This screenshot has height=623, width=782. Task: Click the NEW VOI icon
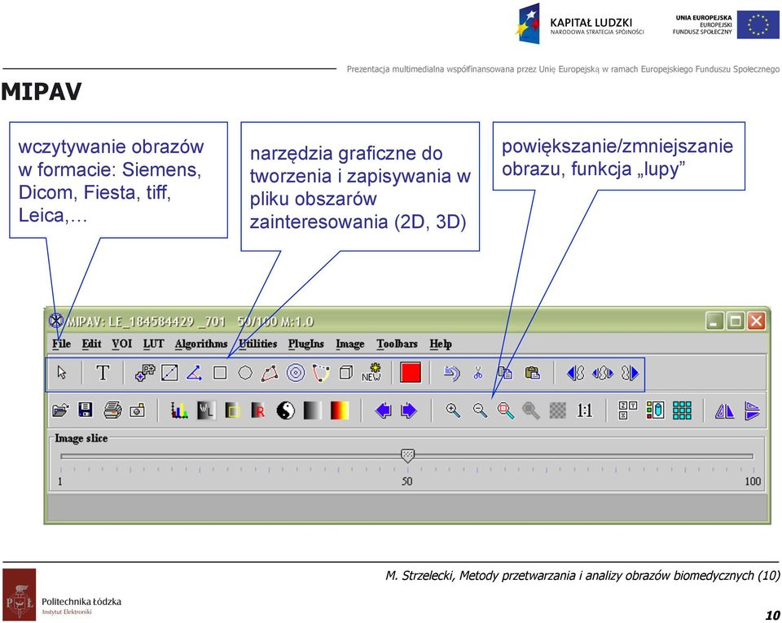pos(371,373)
